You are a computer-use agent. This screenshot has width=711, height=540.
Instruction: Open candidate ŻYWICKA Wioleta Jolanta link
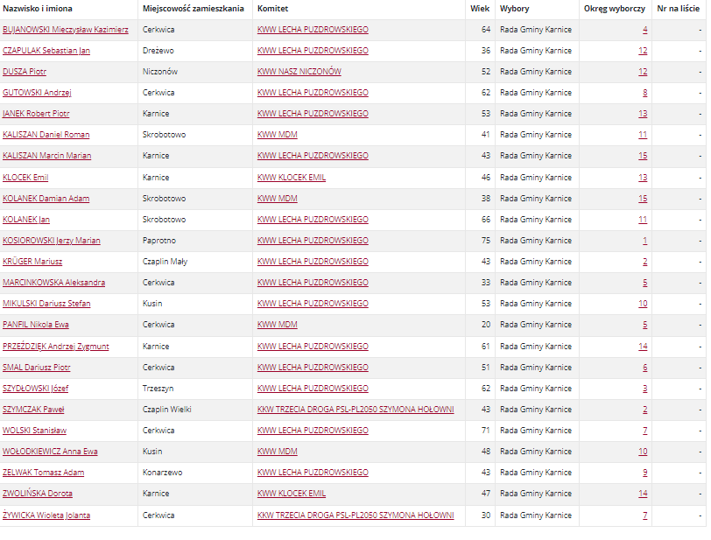pyautogui.click(x=46, y=515)
